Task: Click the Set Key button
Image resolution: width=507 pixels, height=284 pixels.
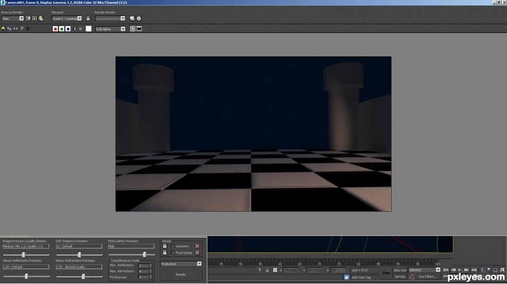Action: coord(400,277)
